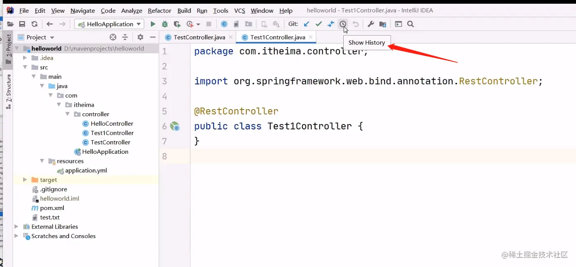Toggle the 1: Project side tool window
This screenshot has width=576, height=267.
(x=8, y=49)
